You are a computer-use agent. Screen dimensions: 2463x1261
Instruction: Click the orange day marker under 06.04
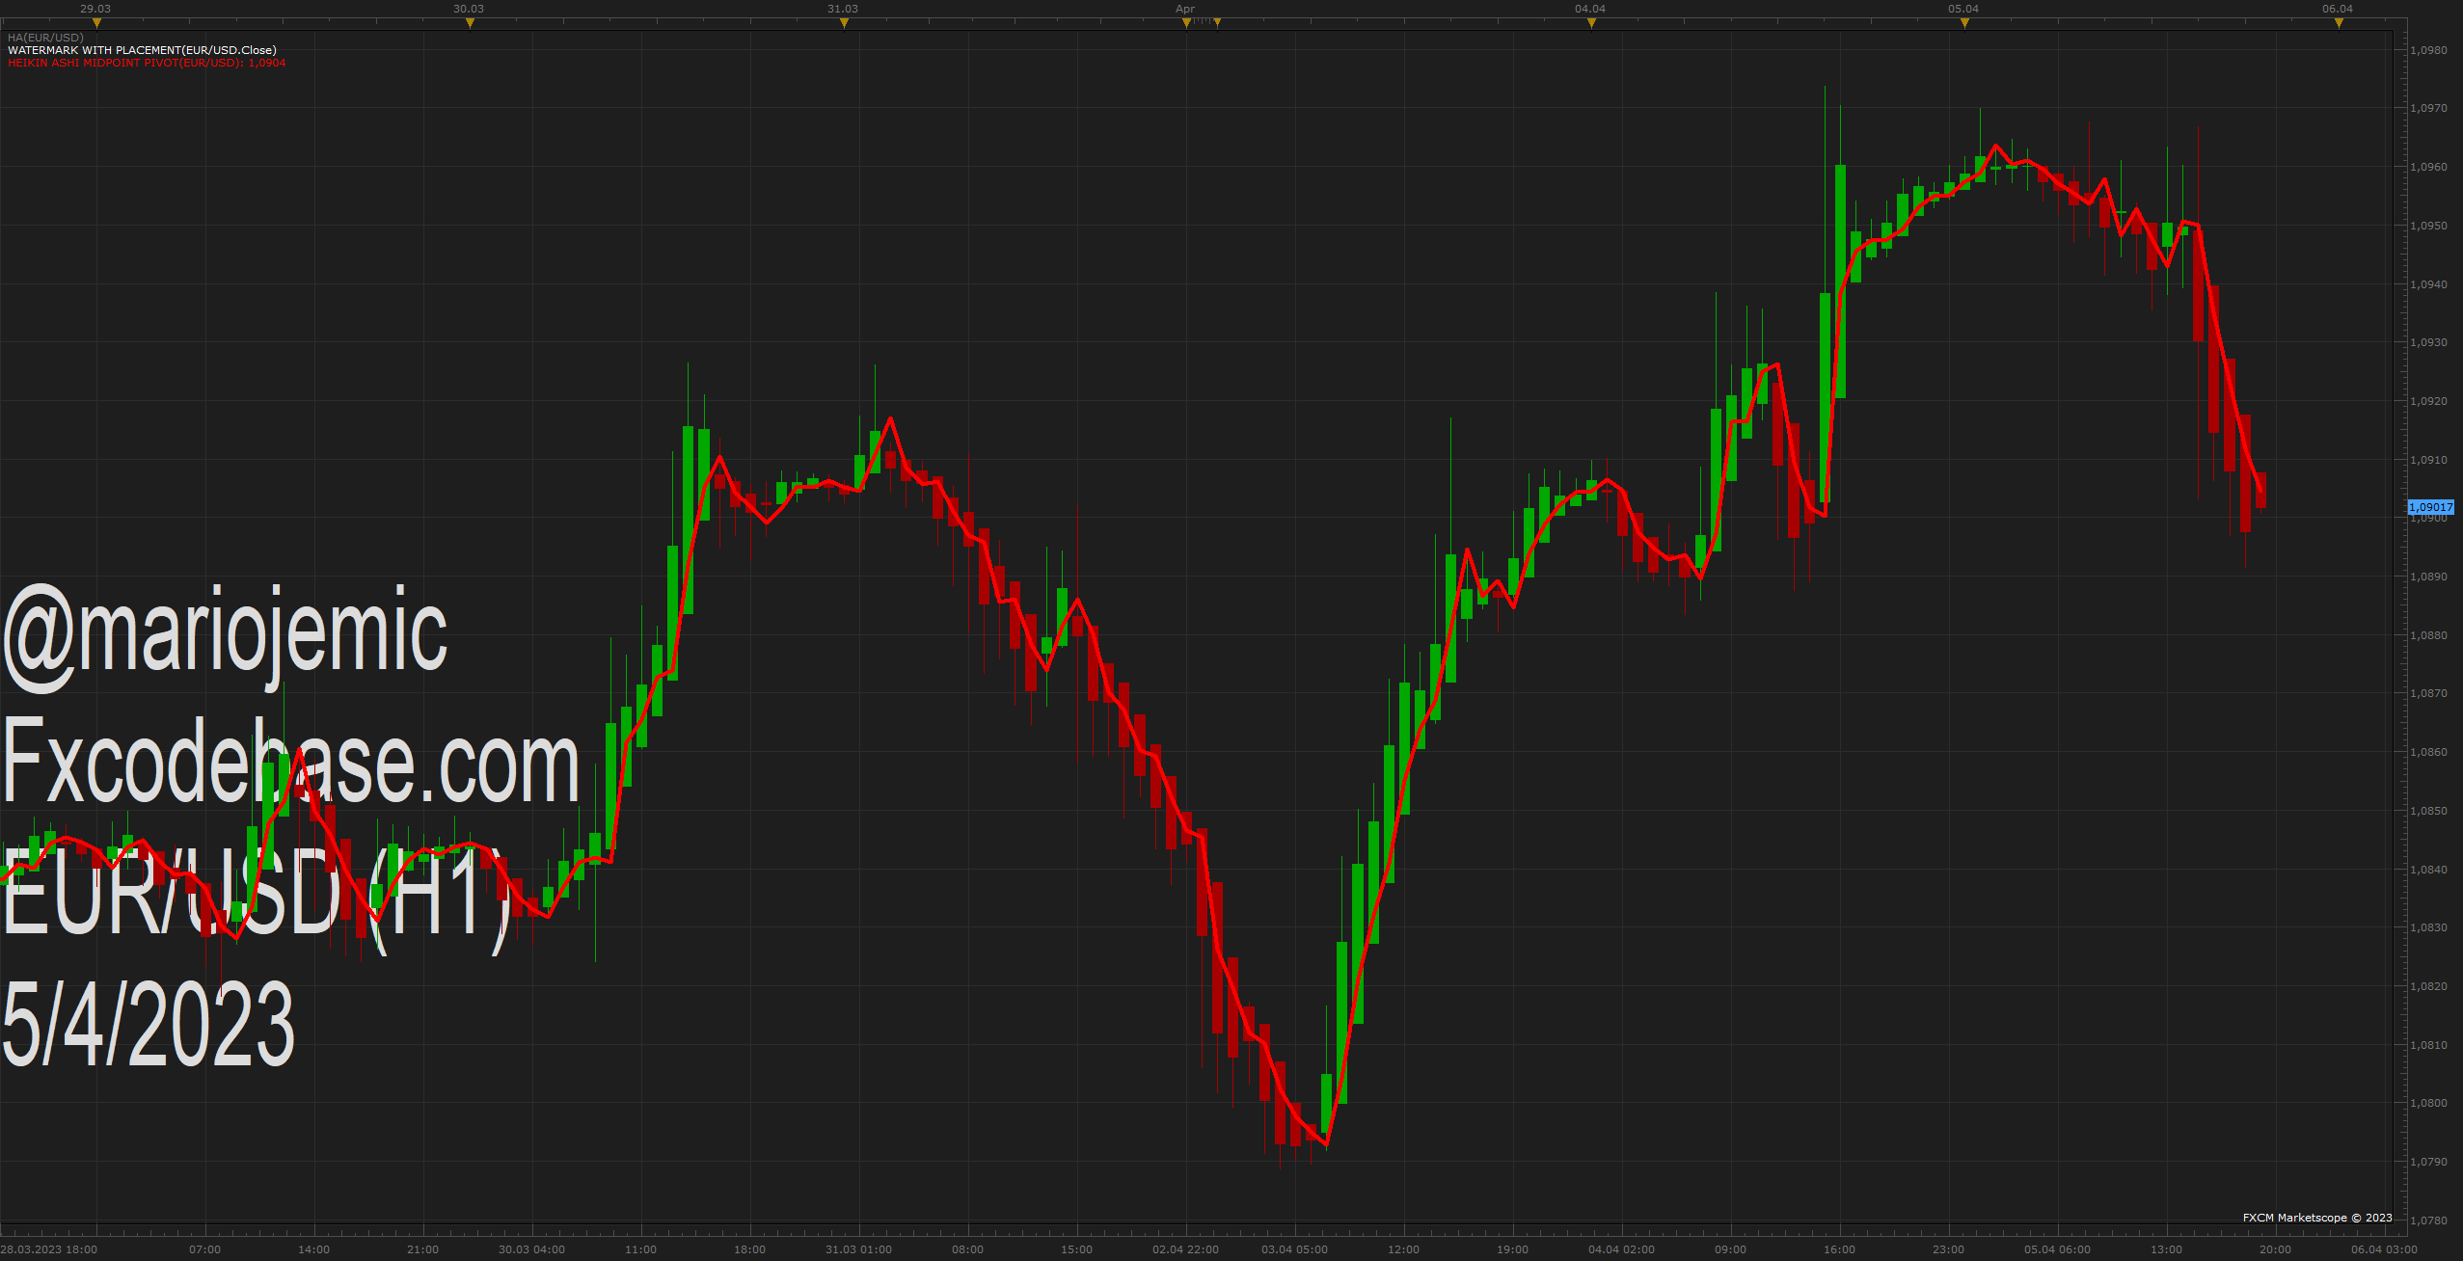pos(2339,23)
